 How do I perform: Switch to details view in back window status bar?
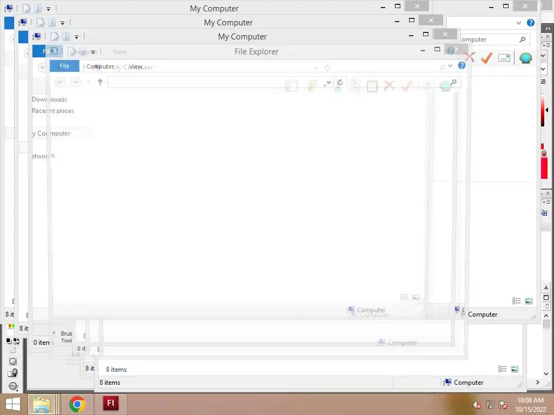pyautogui.click(x=516, y=301)
